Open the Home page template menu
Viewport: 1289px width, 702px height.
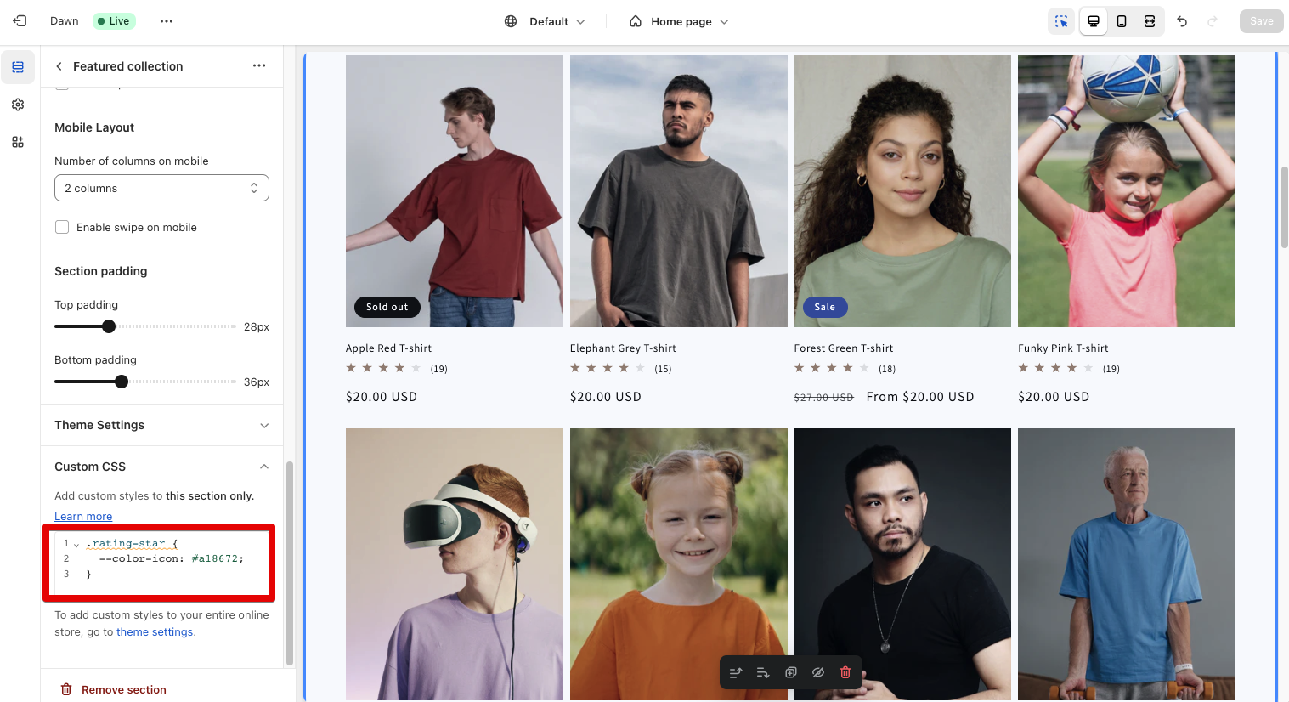pos(679,21)
